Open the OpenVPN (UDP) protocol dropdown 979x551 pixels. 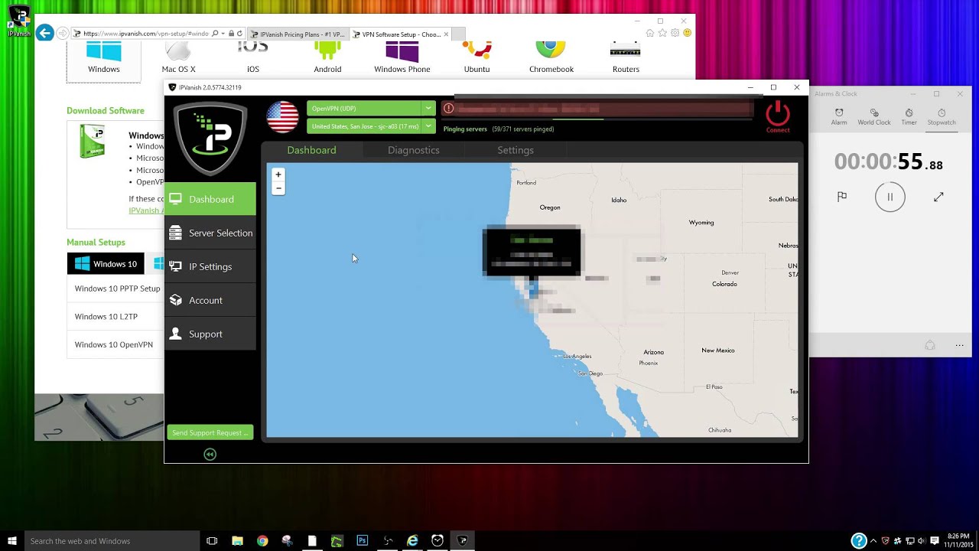428,109
